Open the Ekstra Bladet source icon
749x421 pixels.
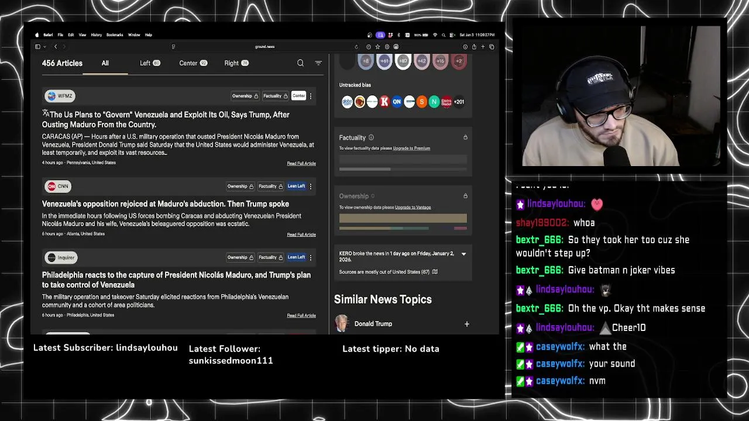click(x=446, y=102)
